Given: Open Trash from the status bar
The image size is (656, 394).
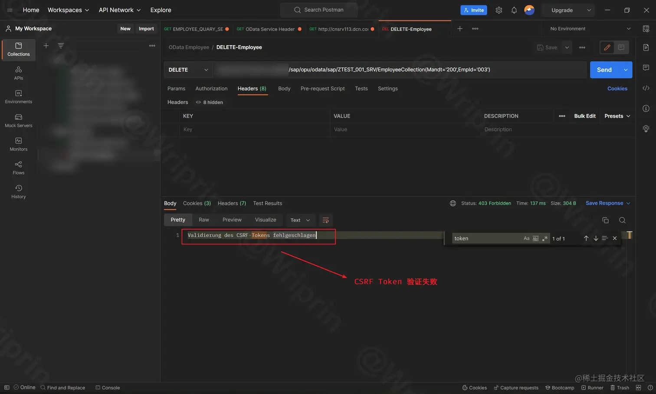Looking at the screenshot, I should (620, 387).
